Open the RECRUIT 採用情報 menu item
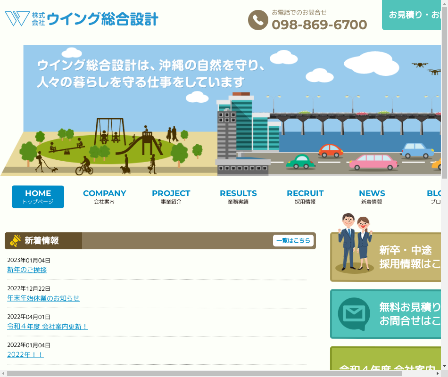Screen dimensions: 448x377 coord(305,197)
